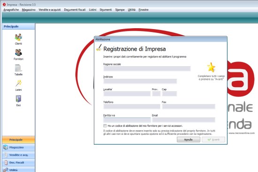
Task: Open the Listini wand icon in sidebar
Action: [18, 83]
